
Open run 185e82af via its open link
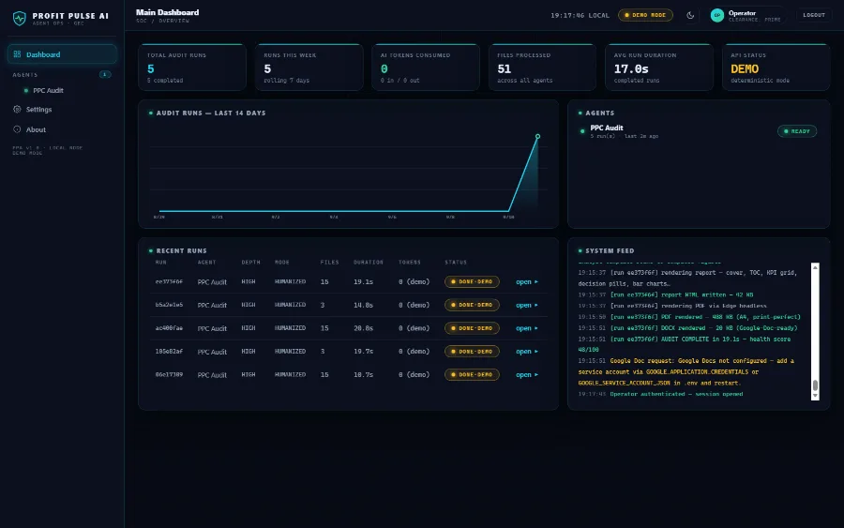pyautogui.click(x=526, y=352)
